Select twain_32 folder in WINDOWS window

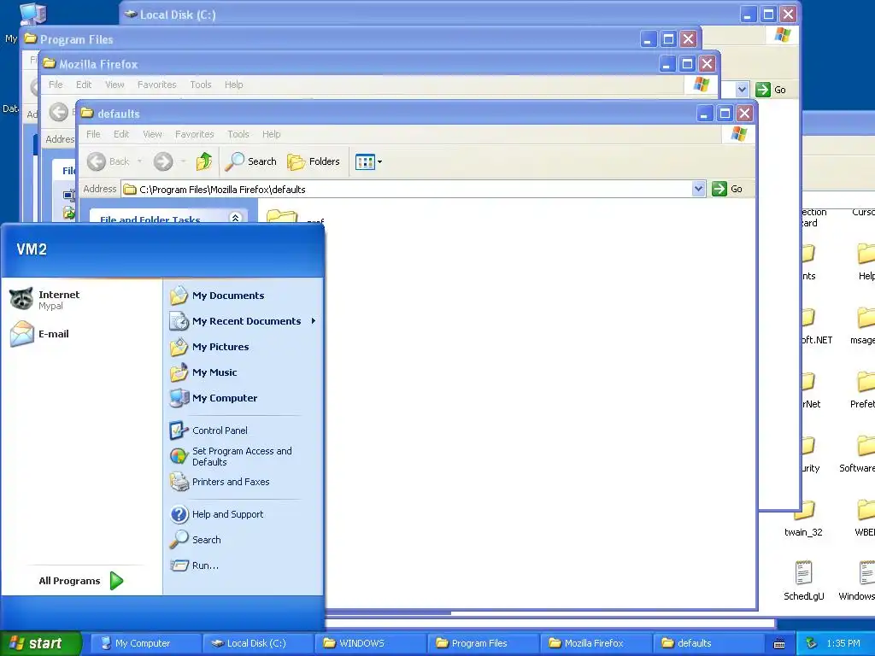tap(803, 520)
